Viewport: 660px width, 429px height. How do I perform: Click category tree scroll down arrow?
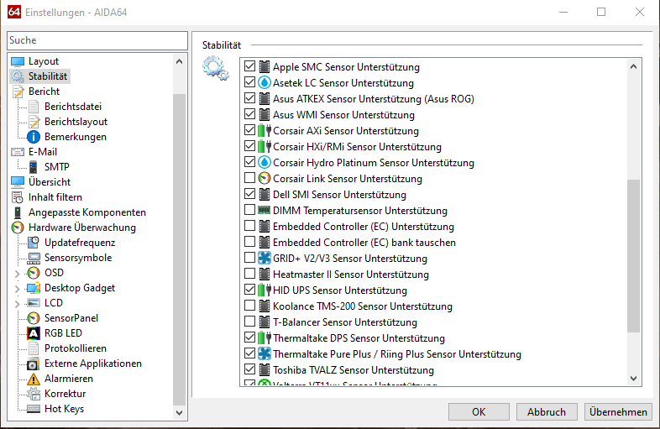(x=180, y=412)
